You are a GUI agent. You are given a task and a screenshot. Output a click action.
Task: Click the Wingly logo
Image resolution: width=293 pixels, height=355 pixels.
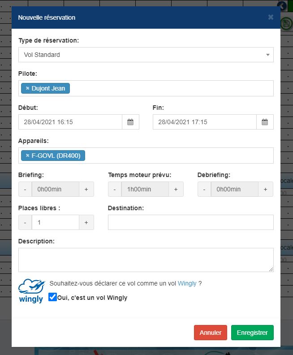click(31, 291)
